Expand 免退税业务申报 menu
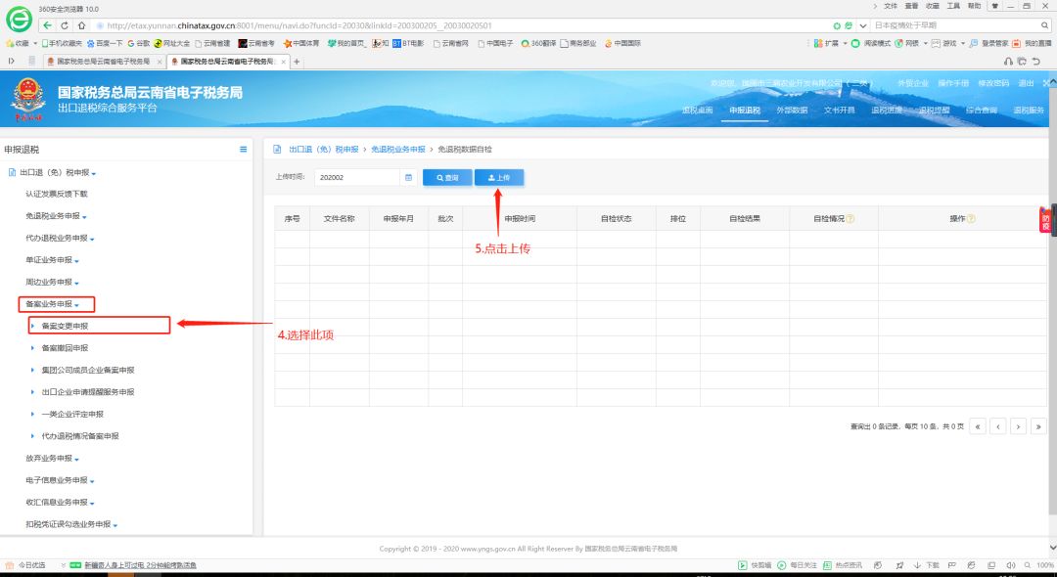 [x=56, y=216]
